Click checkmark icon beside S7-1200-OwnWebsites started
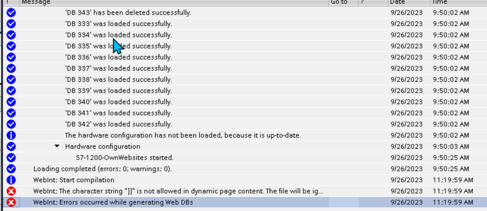Viewport: 487px width, 211px height. point(11,158)
